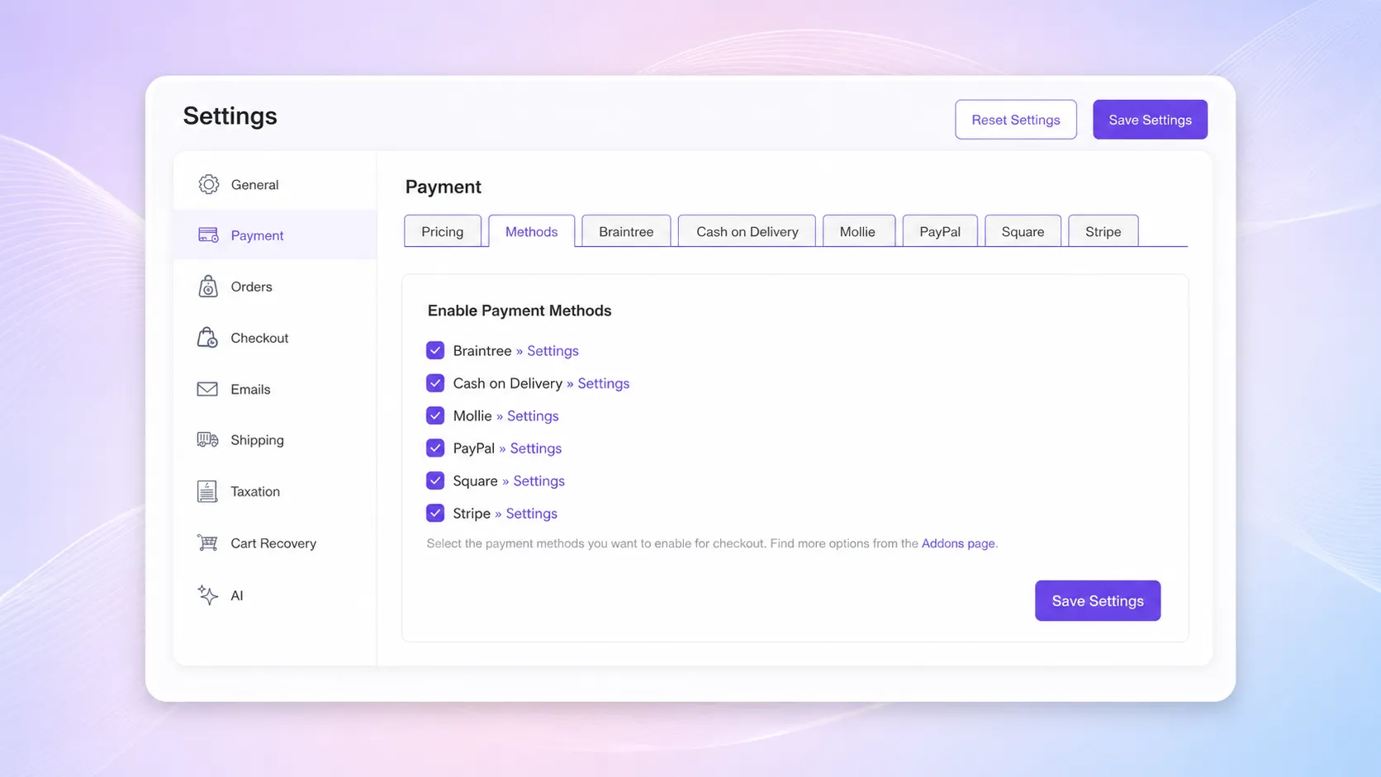Visit the Addons page link
The image size is (1381, 777).
click(958, 543)
